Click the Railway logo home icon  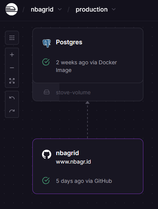[x=12, y=9]
